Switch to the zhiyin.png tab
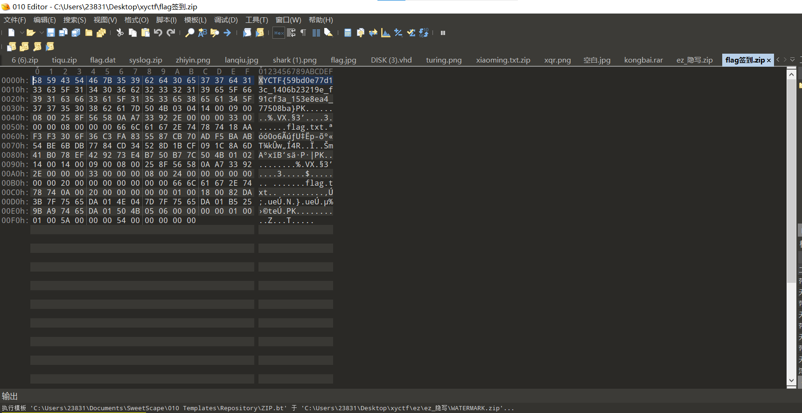The height and width of the screenshot is (413, 802). [x=193, y=60]
